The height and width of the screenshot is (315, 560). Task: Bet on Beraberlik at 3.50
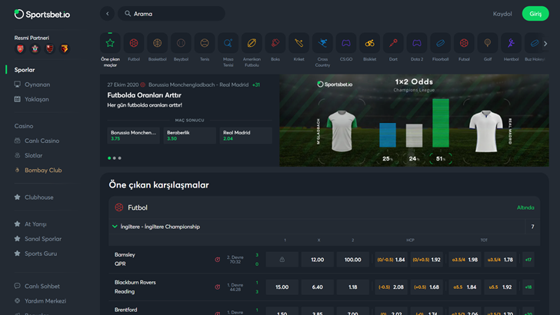pyautogui.click(x=190, y=135)
